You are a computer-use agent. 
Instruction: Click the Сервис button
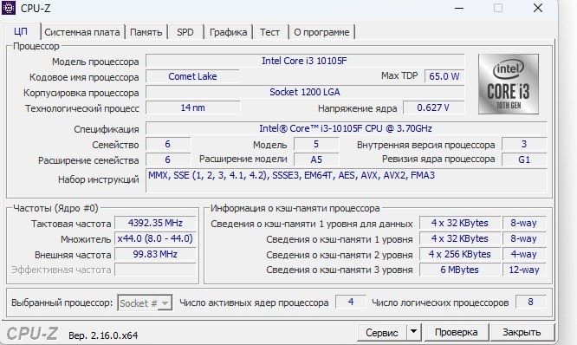382,333
